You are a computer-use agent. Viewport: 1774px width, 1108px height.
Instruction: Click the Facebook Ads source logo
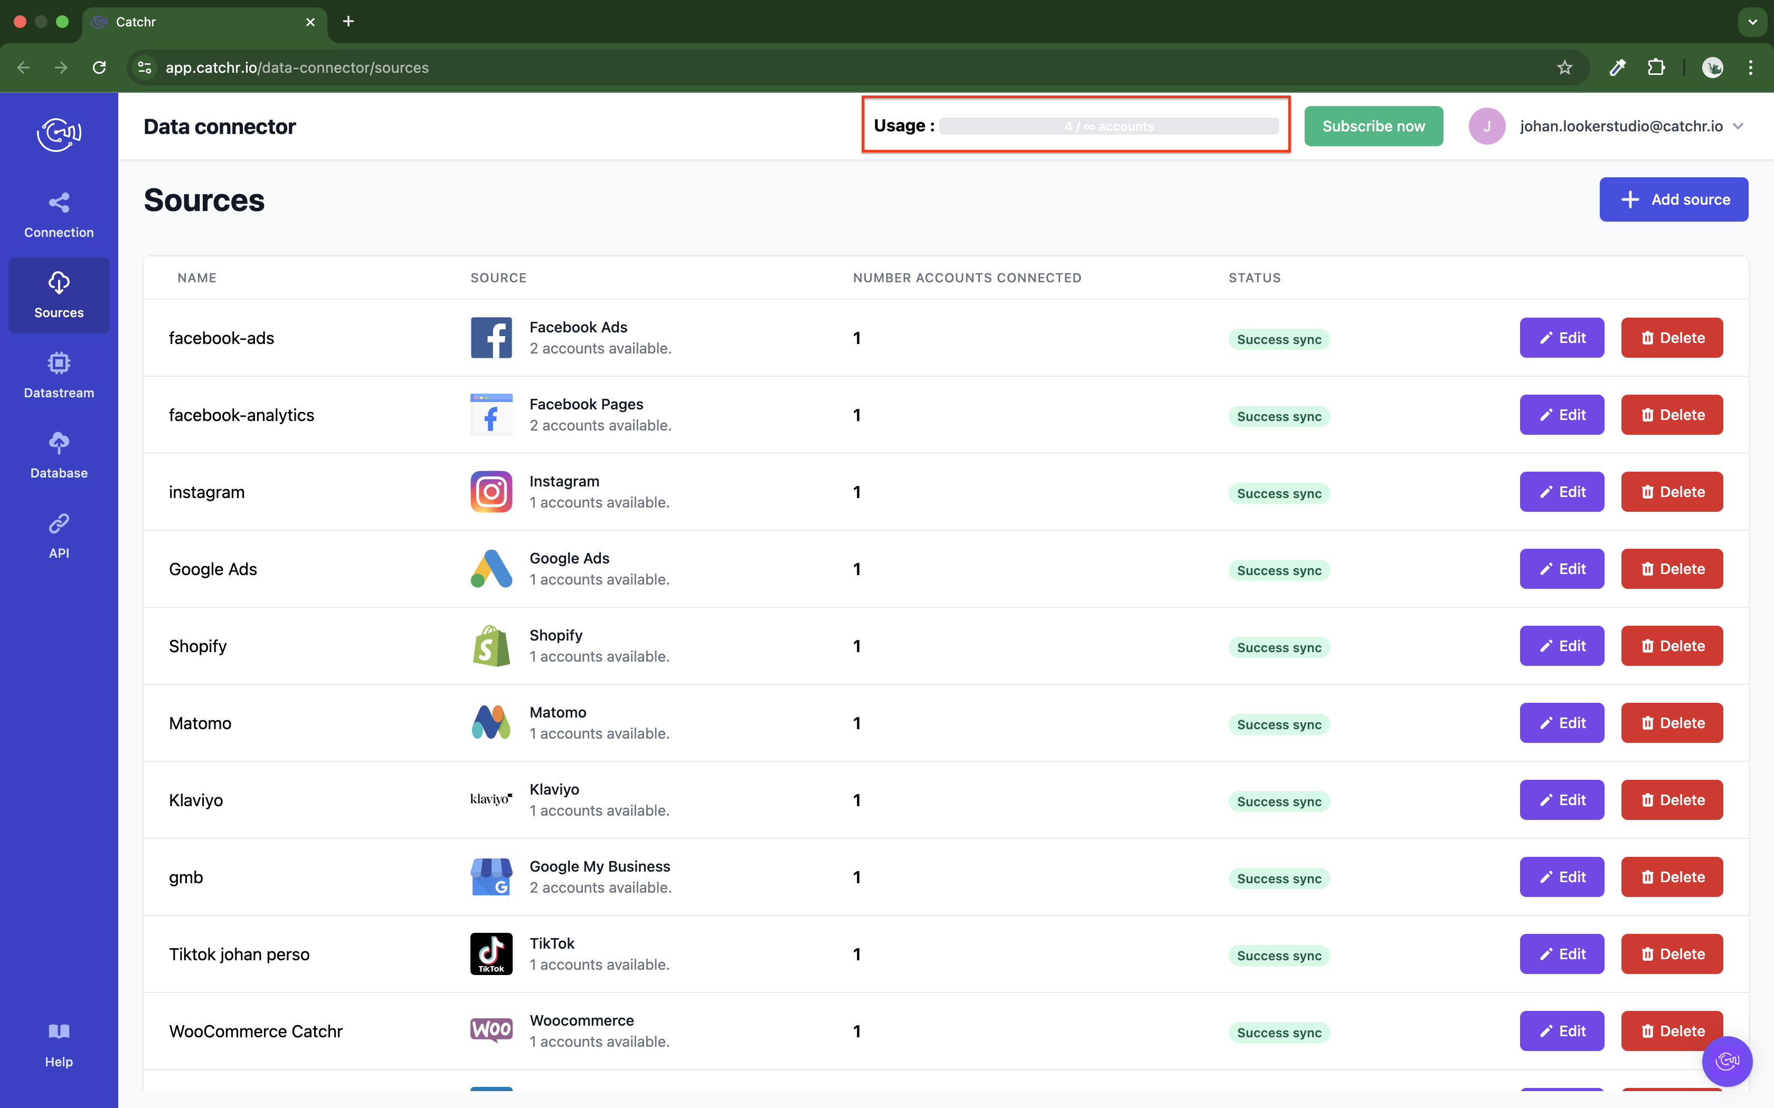pos(491,338)
